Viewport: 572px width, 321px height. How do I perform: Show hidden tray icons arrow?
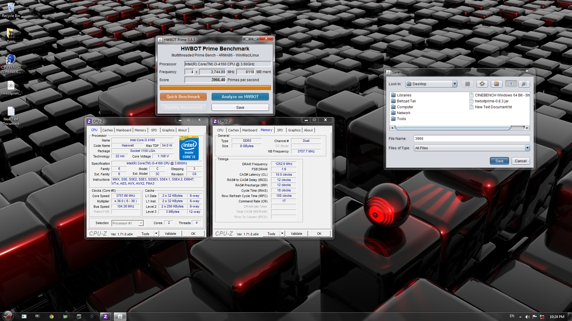point(520,317)
